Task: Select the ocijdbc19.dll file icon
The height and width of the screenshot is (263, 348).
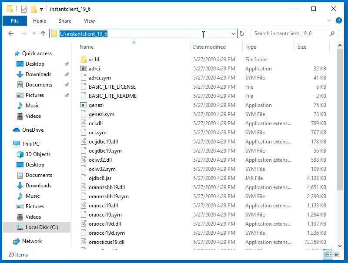Action: point(84,142)
